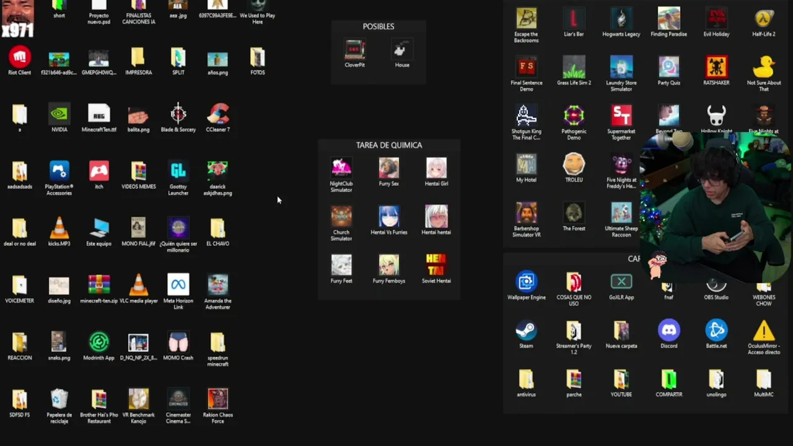Open Not Sure About That duck icon

pyautogui.click(x=764, y=67)
